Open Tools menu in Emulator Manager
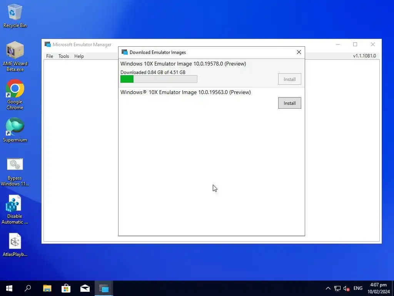 [63, 56]
